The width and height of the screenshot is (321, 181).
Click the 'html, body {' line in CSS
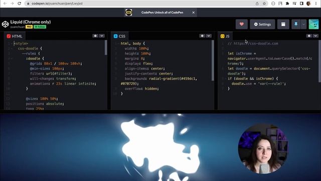click(x=132, y=44)
